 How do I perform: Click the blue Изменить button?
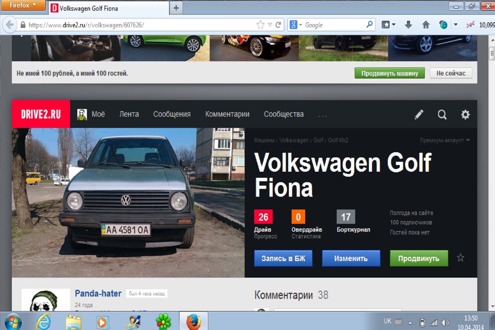351,258
